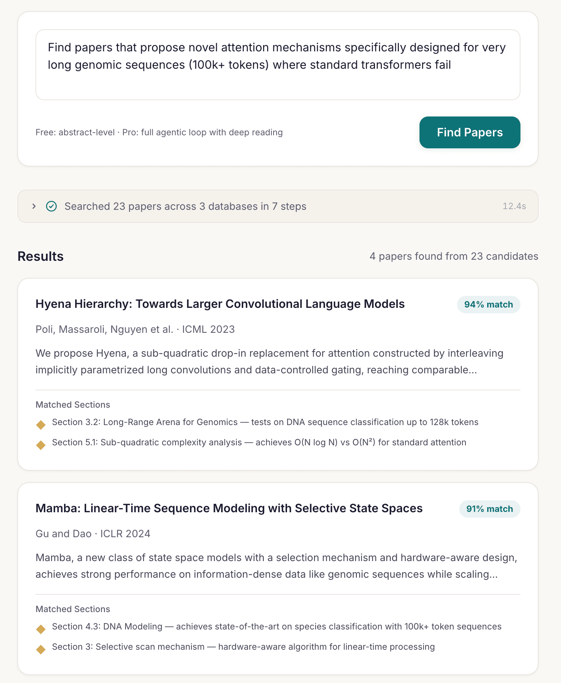Click the green completed-search checkmark icon
The height and width of the screenshot is (683, 561).
(51, 206)
